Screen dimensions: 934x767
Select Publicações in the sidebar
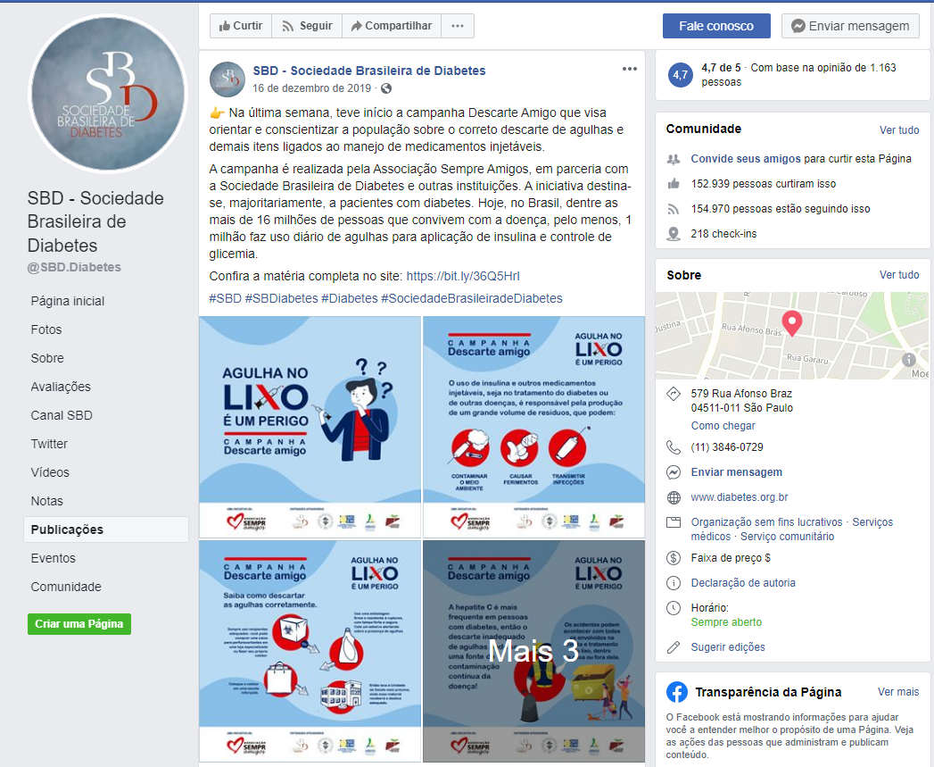(106, 529)
